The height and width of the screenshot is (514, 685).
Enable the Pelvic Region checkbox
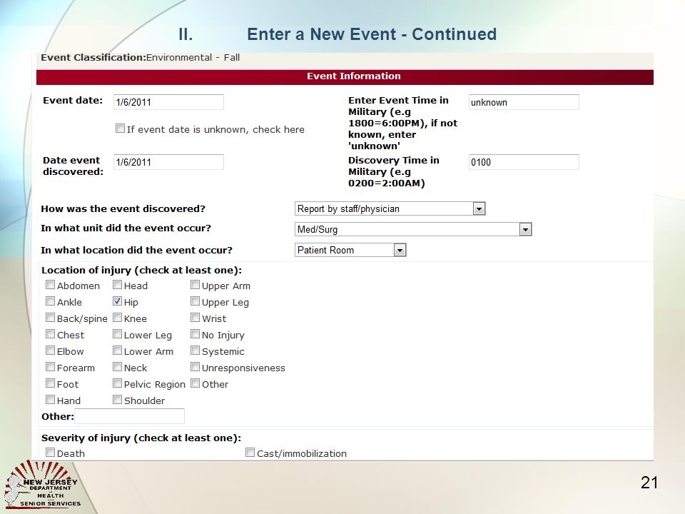(117, 383)
